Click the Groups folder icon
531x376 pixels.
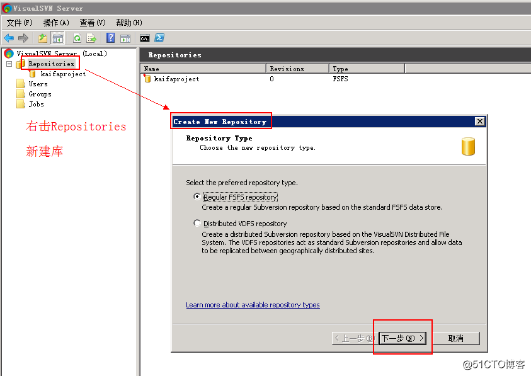(21, 94)
